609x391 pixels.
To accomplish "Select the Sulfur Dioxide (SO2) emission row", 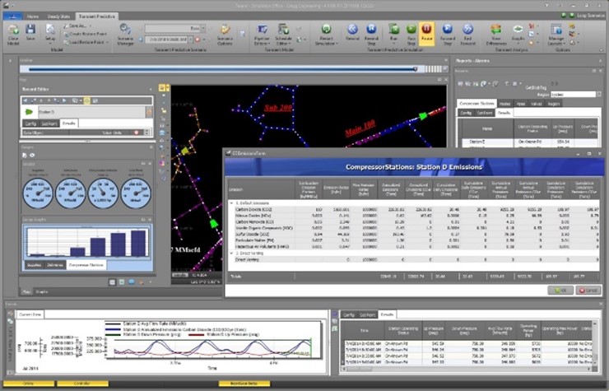I will (413, 235).
